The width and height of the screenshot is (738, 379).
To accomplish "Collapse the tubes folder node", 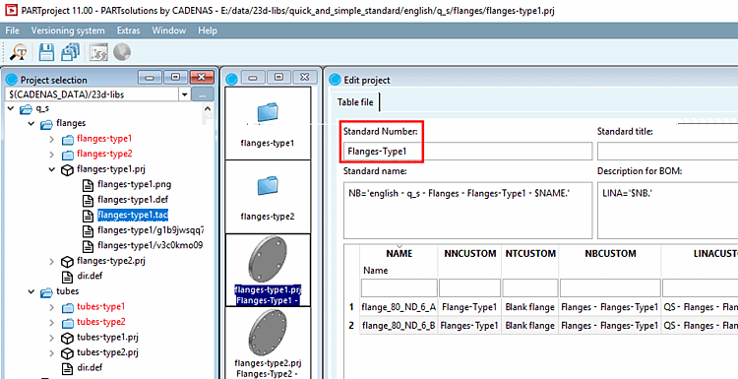I will (x=31, y=291).
